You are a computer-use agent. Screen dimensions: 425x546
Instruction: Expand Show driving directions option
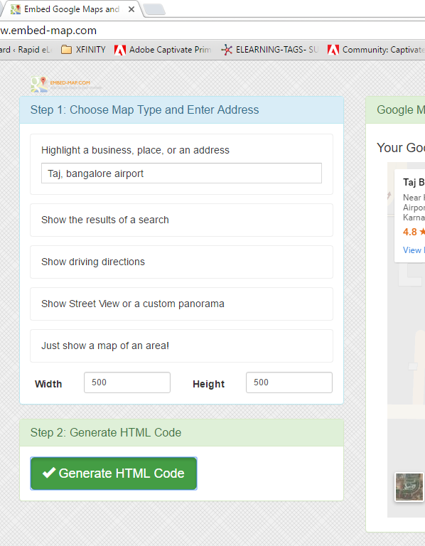point(181,262)
